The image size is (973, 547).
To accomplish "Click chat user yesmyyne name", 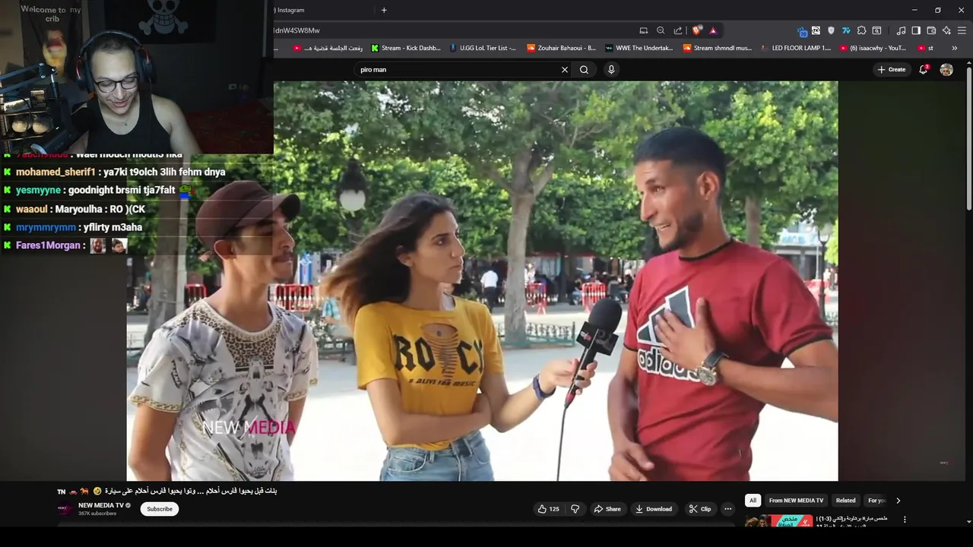I will (38, 191).
